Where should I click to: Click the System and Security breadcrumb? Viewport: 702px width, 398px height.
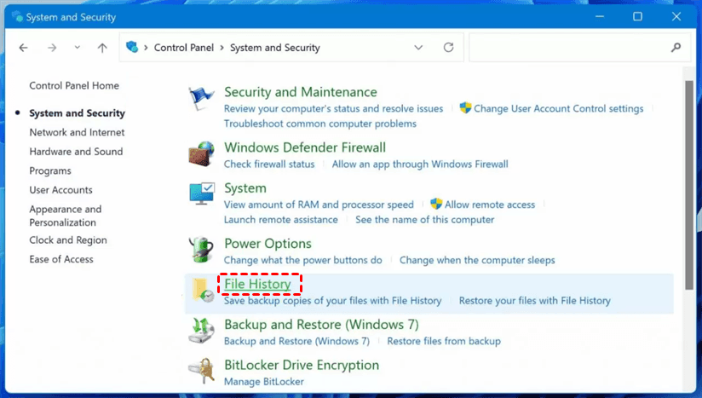point(275,48)
